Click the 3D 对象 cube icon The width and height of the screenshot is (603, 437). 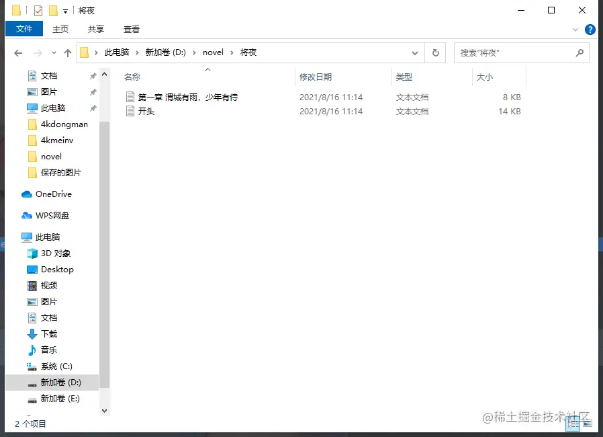tap(32, 253)
